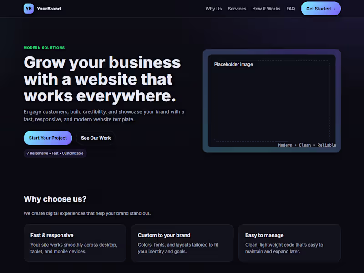The width and height of the screenshot is (364, 273).
Task: Navigate to How It Works
Action: coord(266,9)
